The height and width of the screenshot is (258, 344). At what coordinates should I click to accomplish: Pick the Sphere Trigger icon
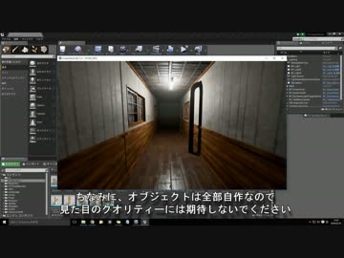[33, 139]
